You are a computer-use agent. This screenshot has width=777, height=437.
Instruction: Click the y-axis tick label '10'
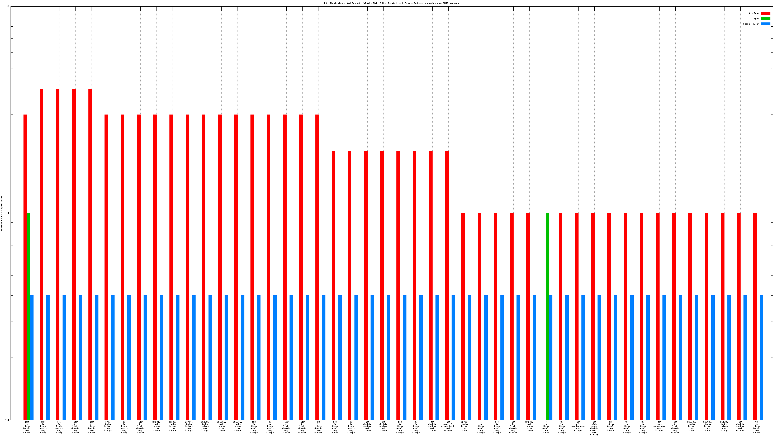(x=8, y=7)
